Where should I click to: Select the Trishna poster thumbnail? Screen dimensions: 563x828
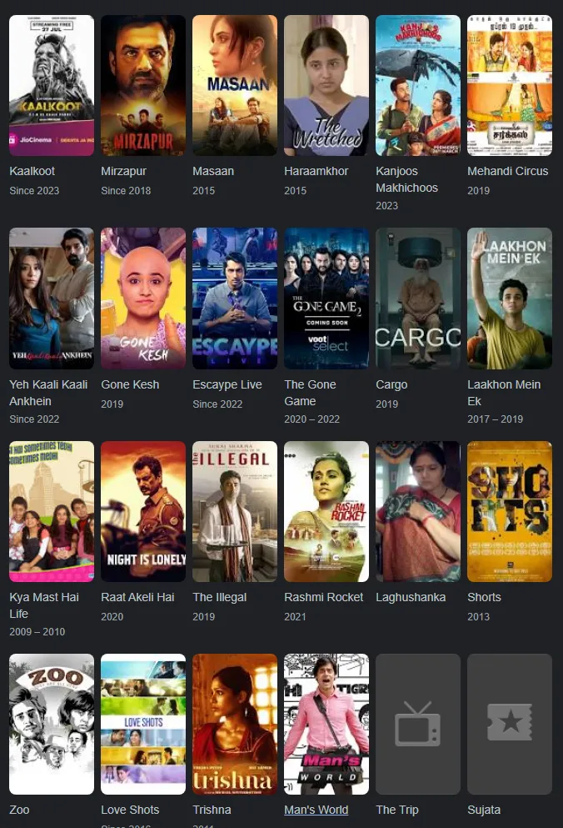point(235,724)
